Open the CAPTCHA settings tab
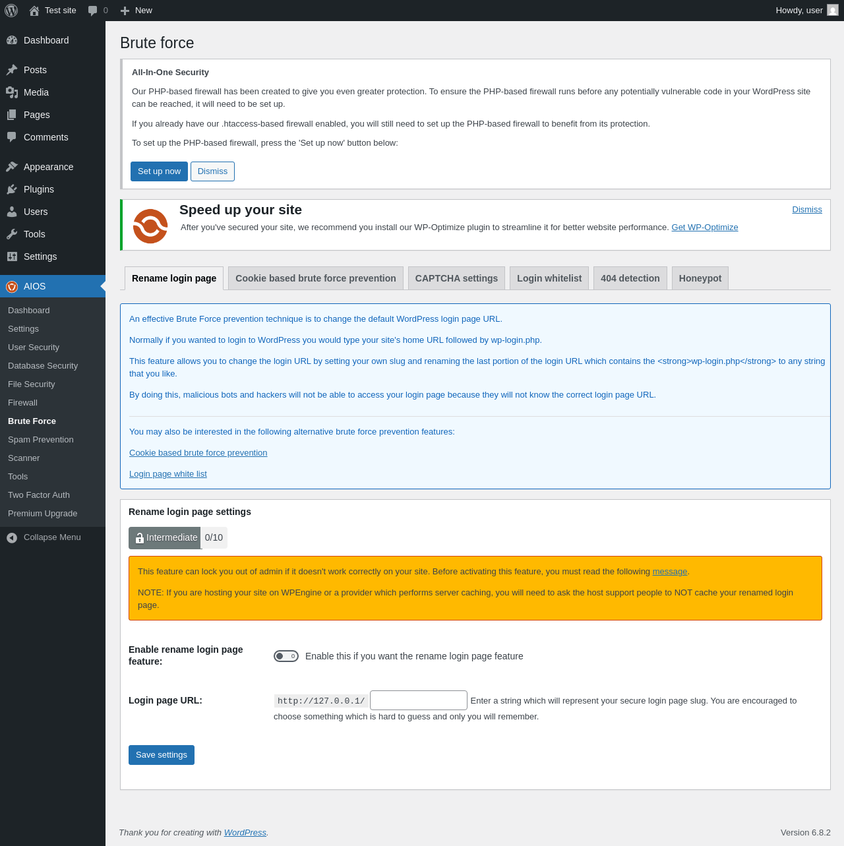844x846 pixels. click(x=456, y=278)
